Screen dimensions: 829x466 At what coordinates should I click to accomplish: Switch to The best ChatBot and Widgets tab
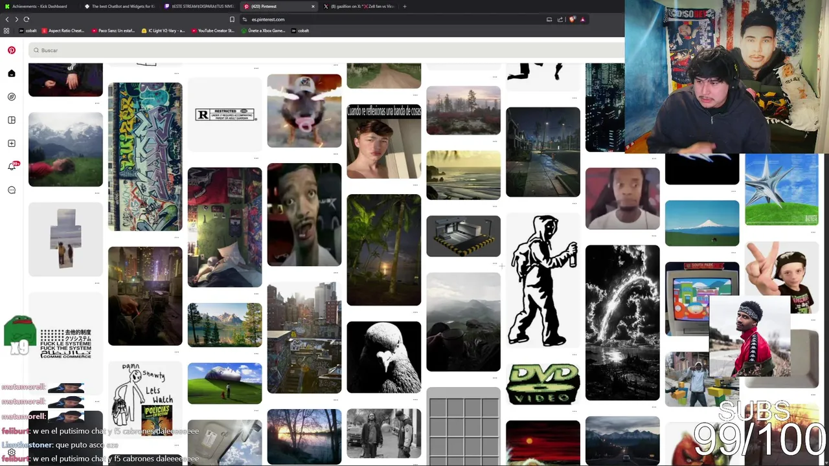[x=120, y=6]
